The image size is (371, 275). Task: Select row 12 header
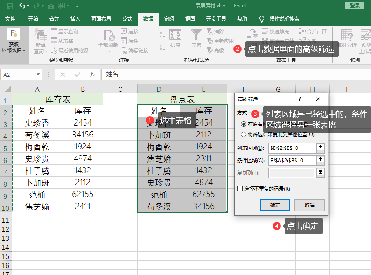click(5, 229)
